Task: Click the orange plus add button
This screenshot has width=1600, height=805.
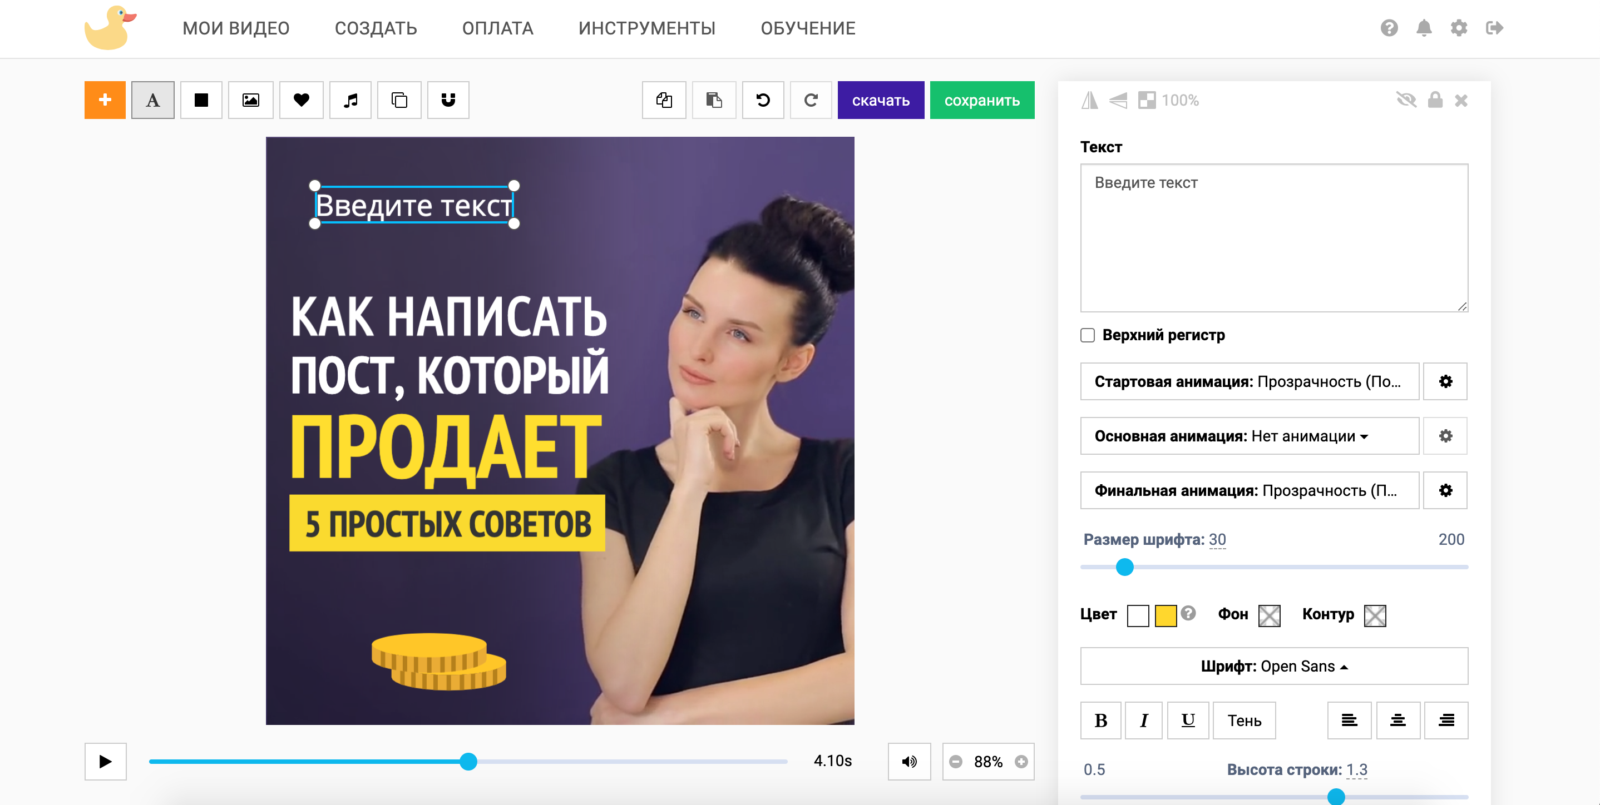Action: (x=105, y=100)
